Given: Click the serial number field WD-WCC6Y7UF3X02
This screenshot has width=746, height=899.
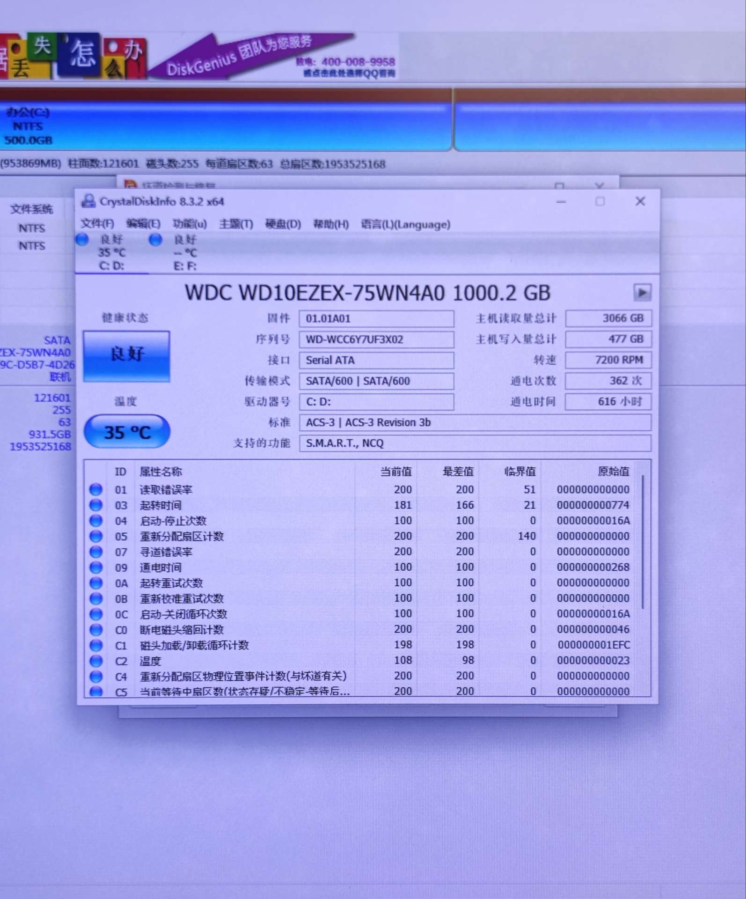Looking at the screenshot, I should point(376,339).
